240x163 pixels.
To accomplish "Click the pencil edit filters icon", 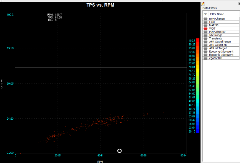I will coord(203,4).
